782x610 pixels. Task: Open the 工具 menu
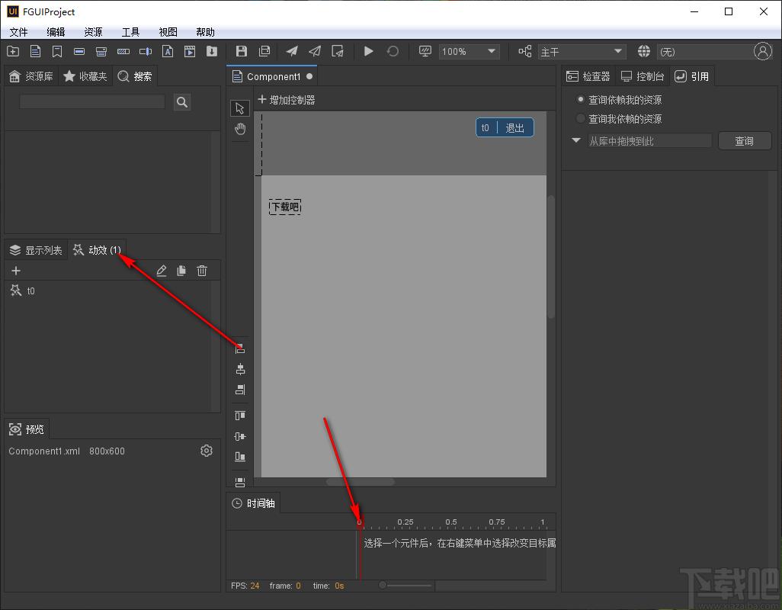point(130,32)
